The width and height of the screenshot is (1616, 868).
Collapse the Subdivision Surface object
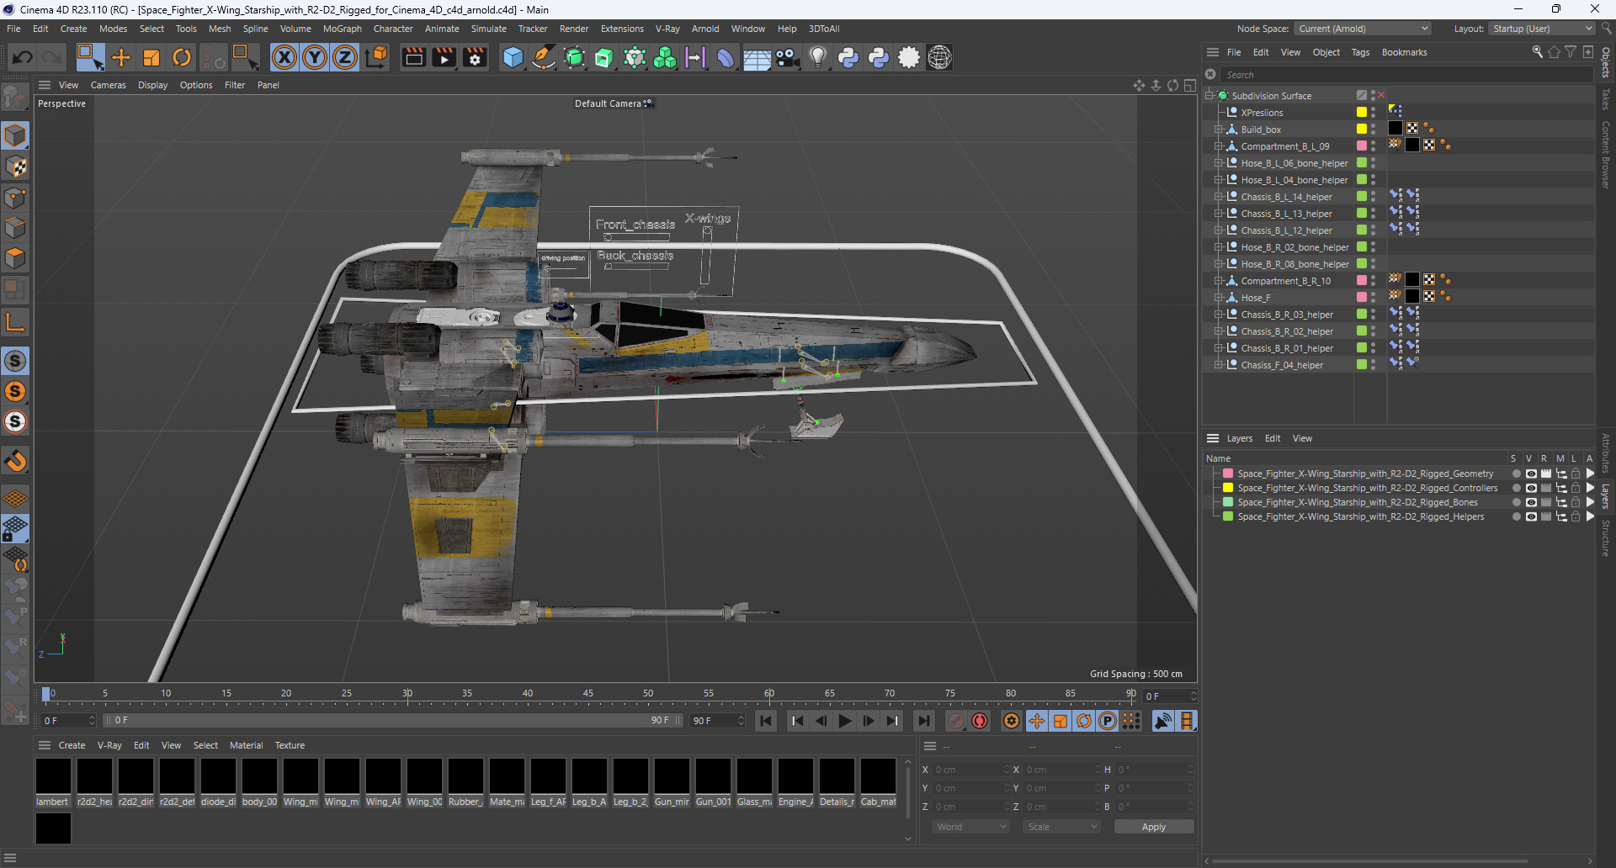1209,96
